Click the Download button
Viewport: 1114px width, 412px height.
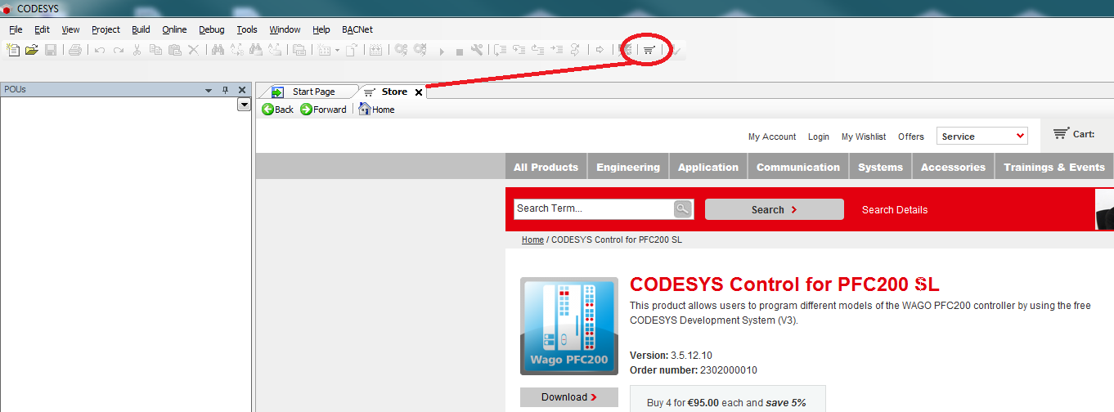pyautogui.click(x=568, y=397)
